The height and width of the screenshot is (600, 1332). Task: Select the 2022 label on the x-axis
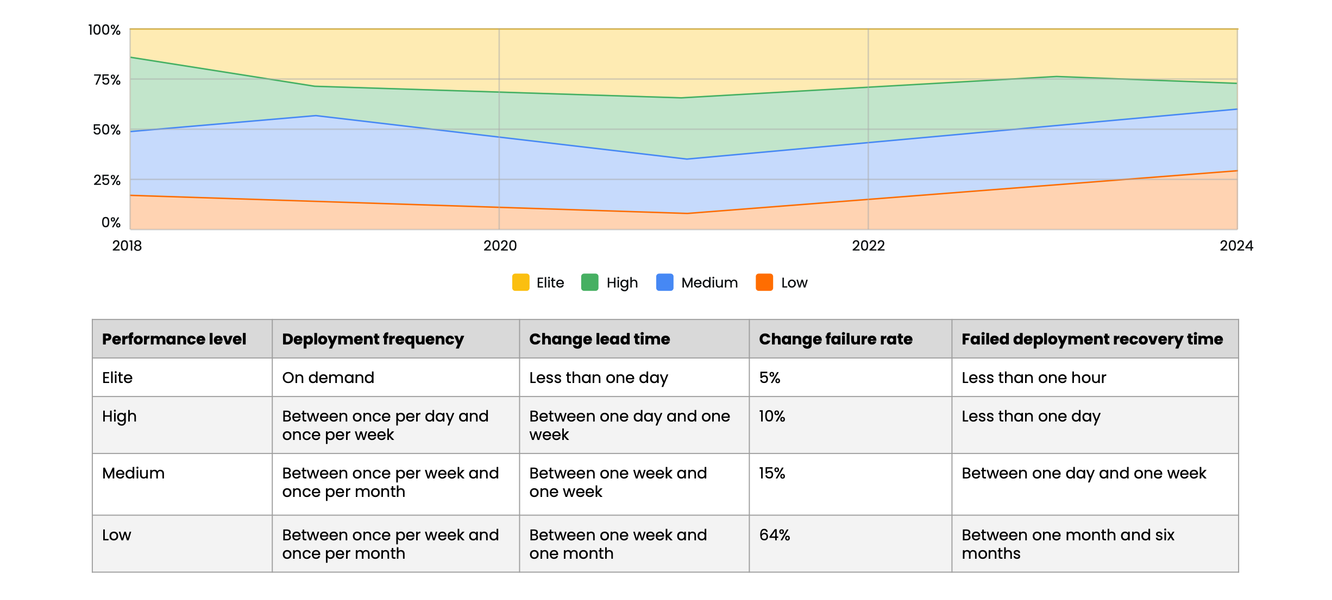coord(868,246)
